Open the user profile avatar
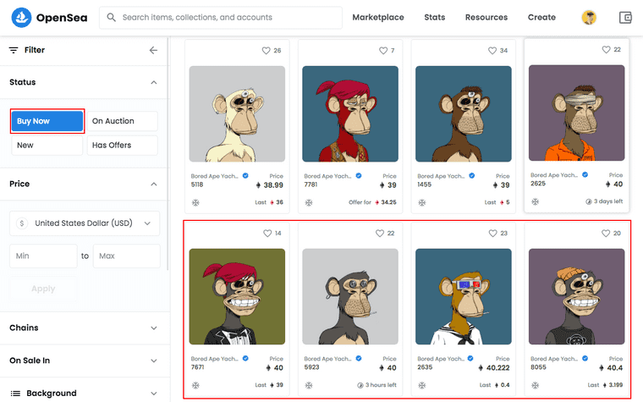 589,17
